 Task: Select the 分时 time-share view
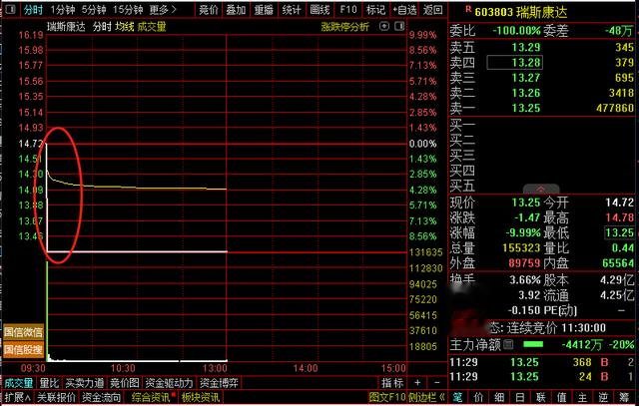[33, 9]
